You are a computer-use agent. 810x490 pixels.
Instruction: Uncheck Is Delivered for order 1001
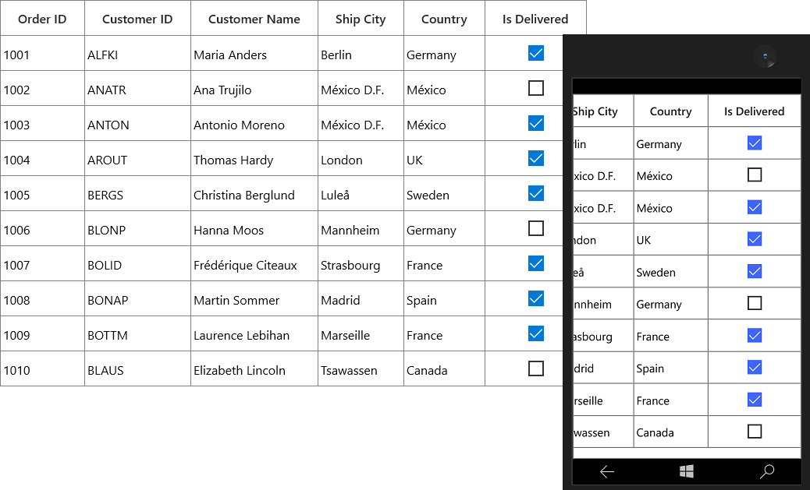(x=535, y=54)
